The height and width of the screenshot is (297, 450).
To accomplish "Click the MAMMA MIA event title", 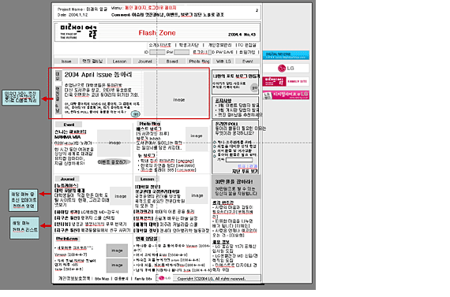I will point(67,137).
